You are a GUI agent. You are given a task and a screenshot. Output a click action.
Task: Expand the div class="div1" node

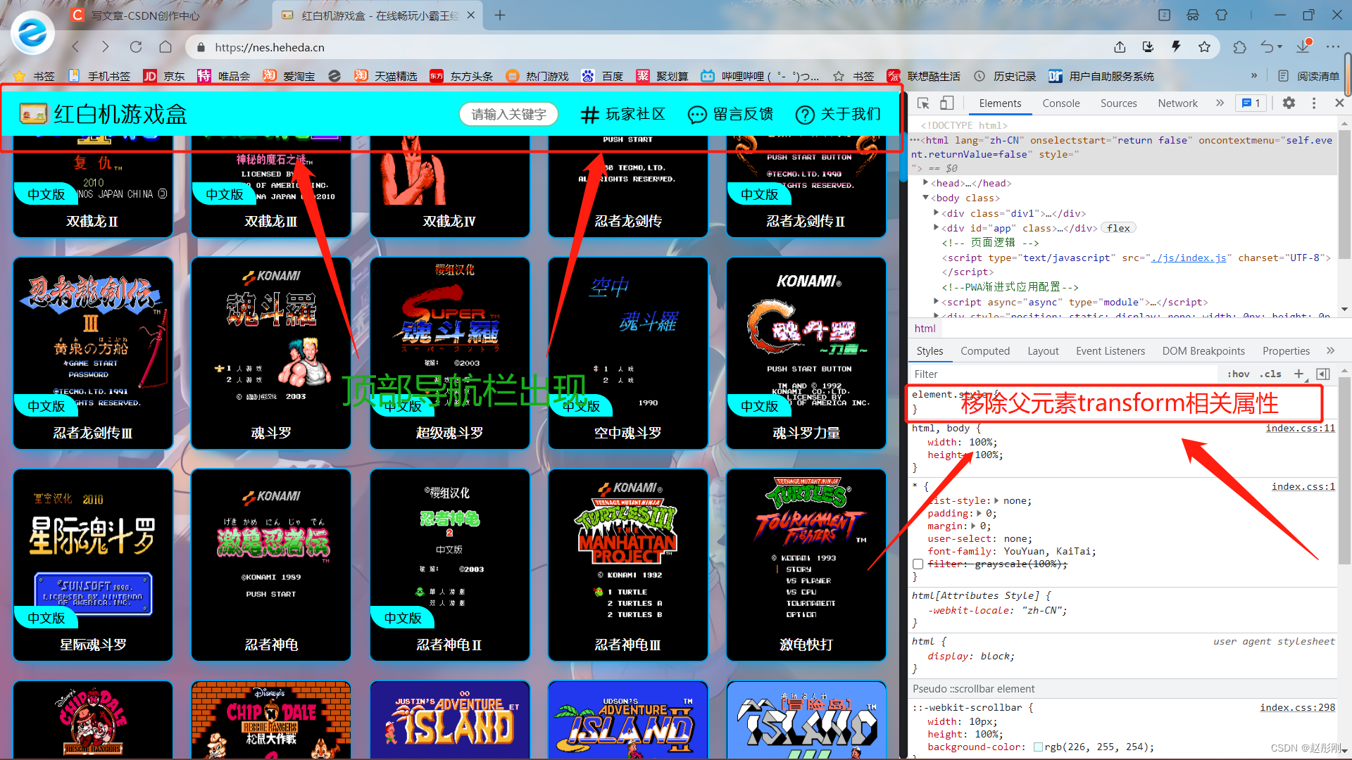(x=936, y=213)
